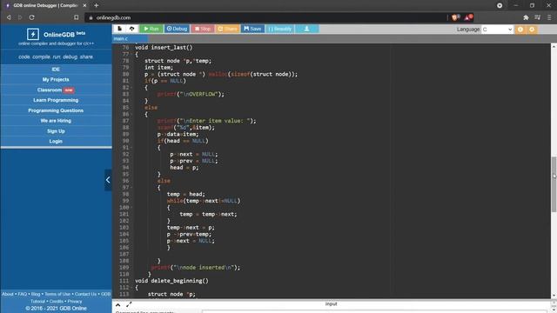The height and width of the screenshot is (313, 557).
Task: Click the OnlineGDB logo icon
Action: coord(33,35)
